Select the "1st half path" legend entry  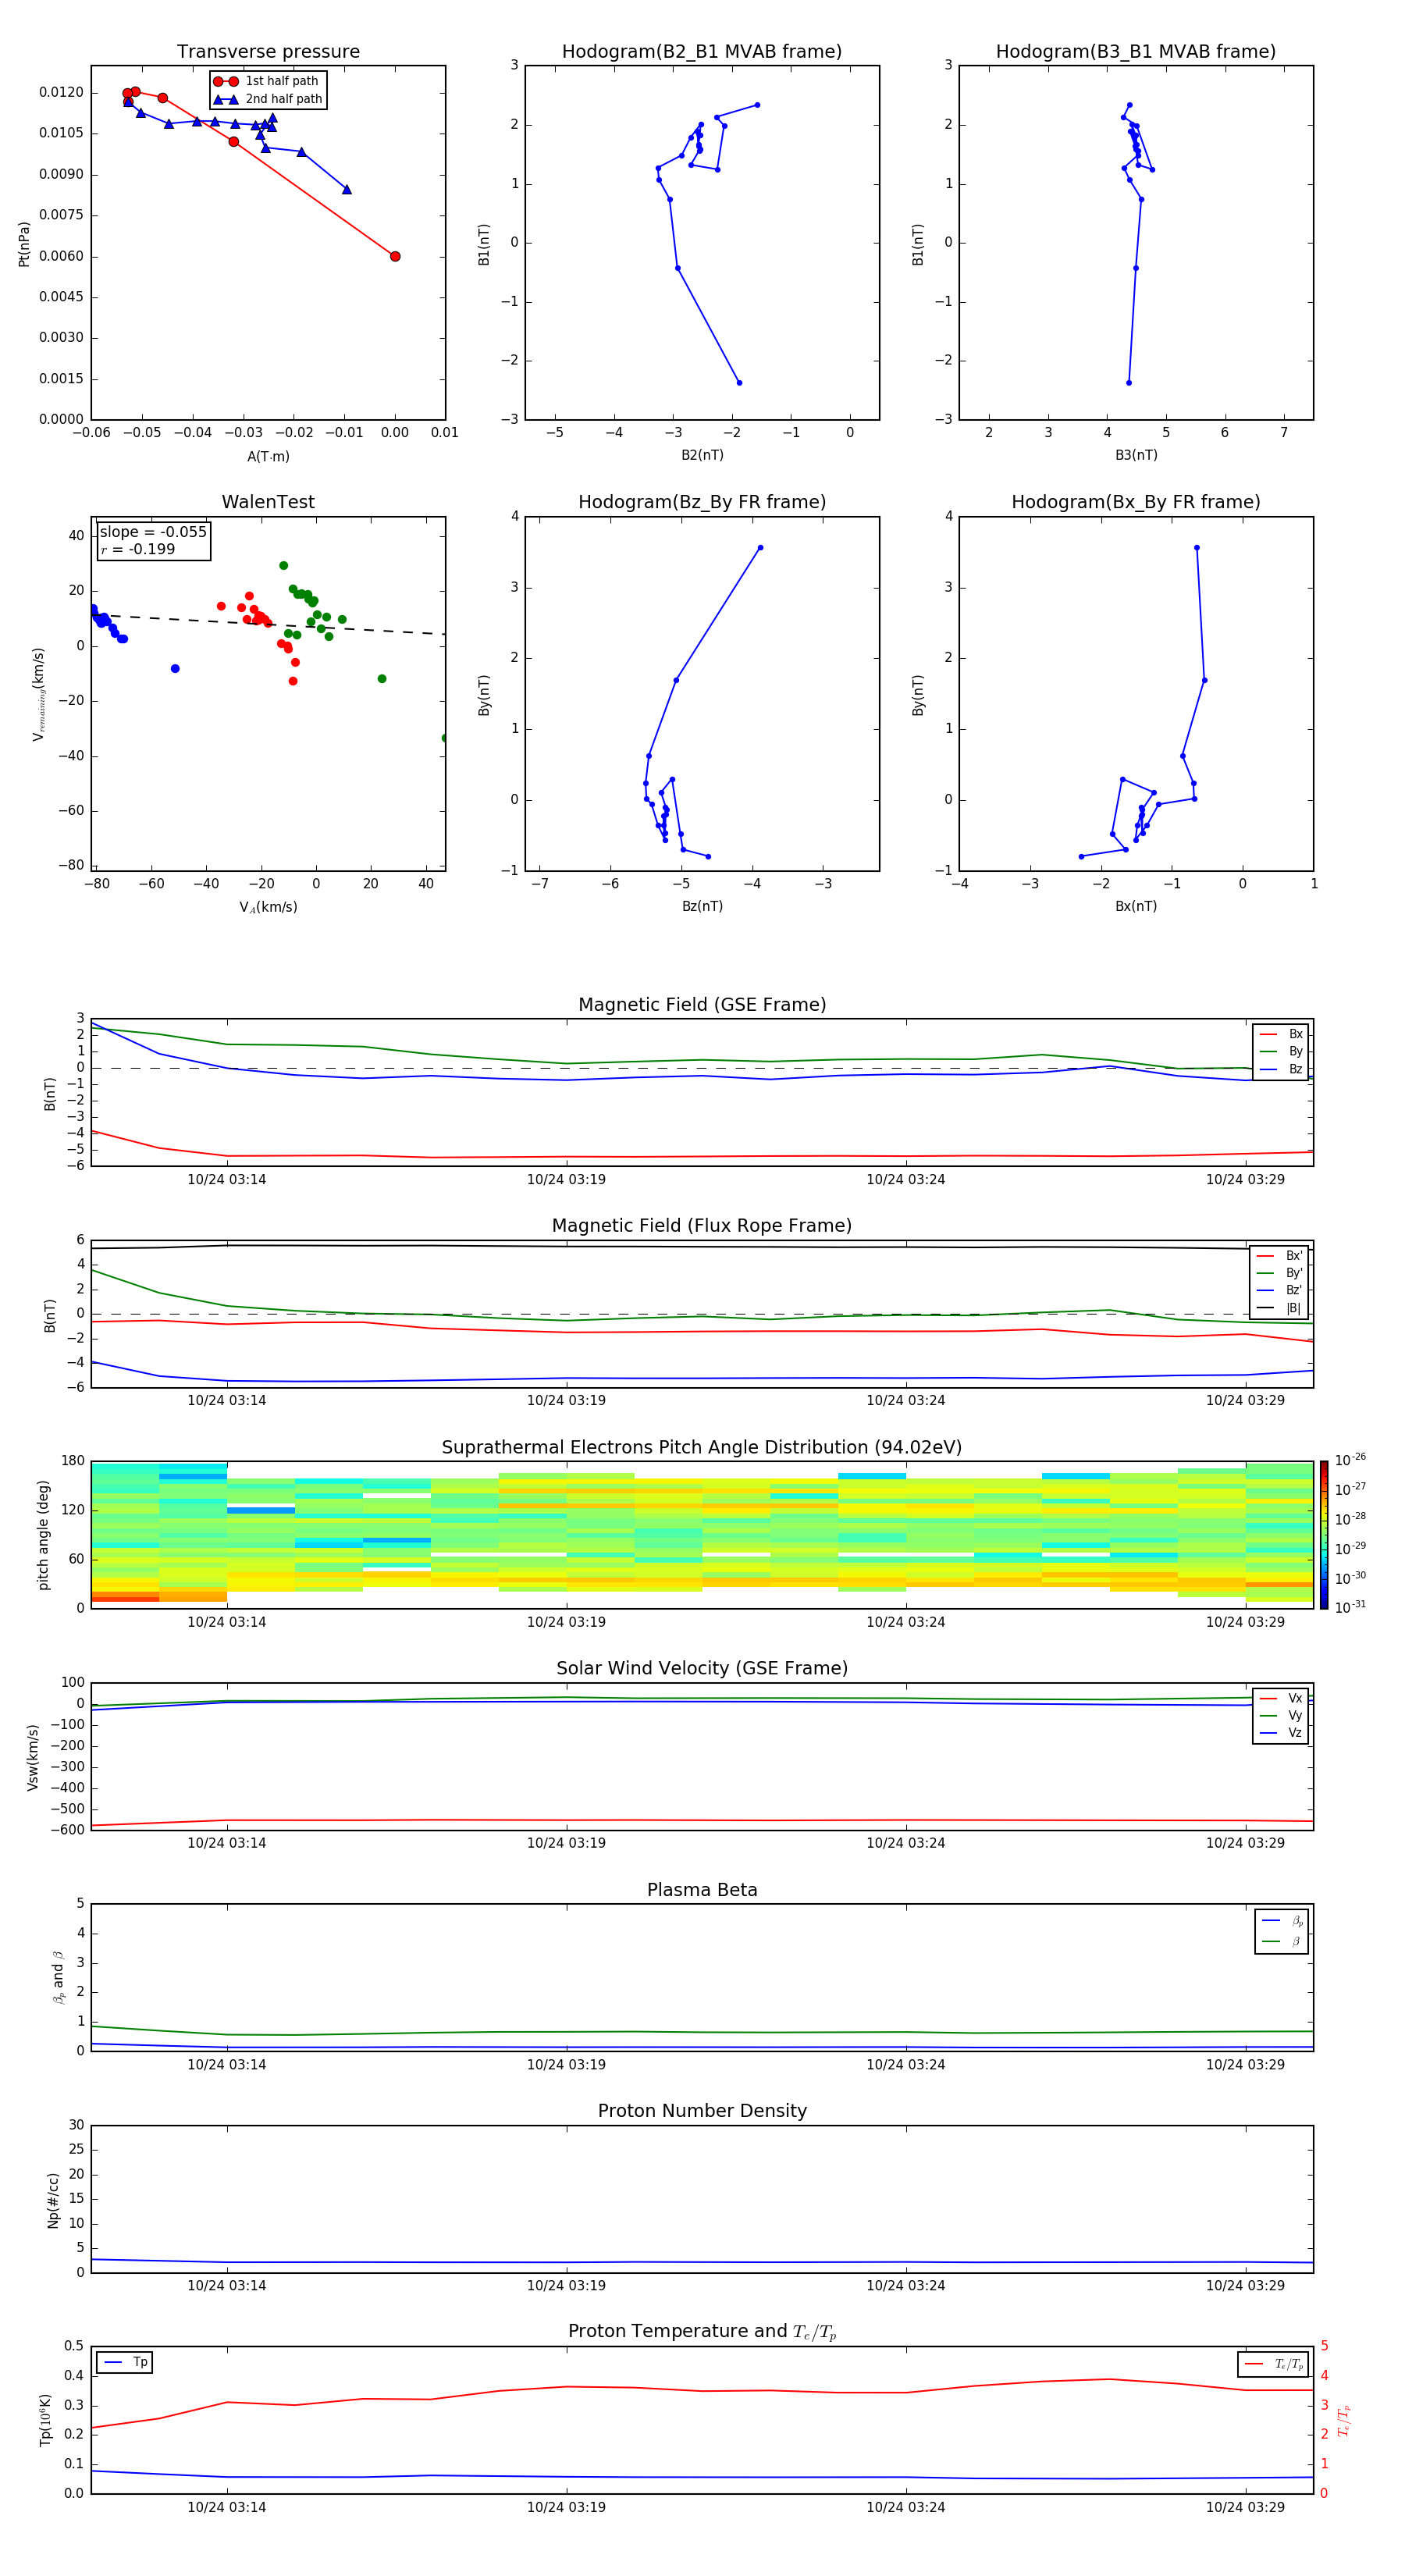point(267,81)
